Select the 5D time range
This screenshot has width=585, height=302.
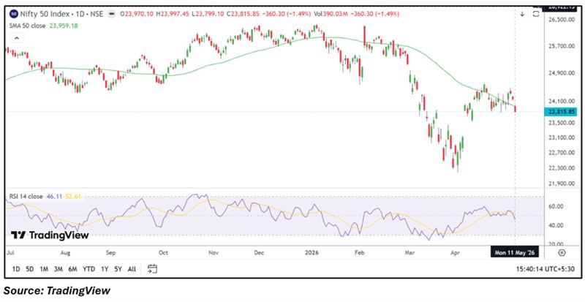30,269
